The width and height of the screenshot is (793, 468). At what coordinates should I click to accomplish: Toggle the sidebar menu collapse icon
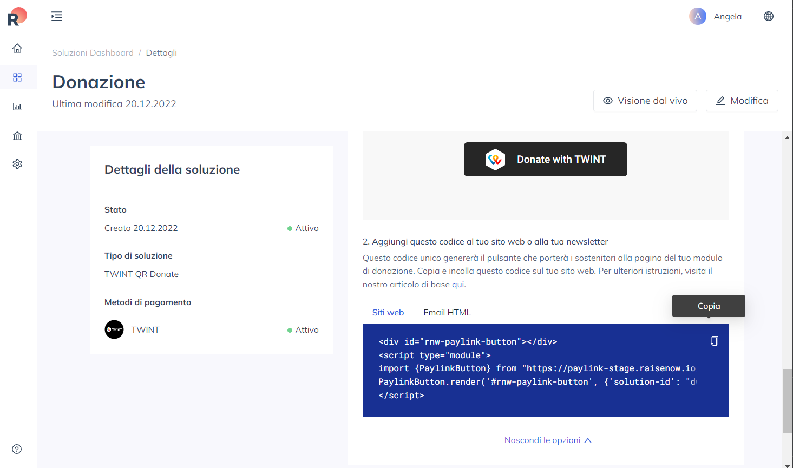(x=57, y=16)
